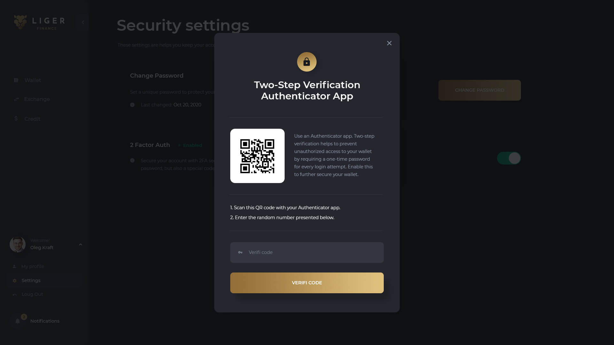
Task: Click the QR code thumbnail image
Action: [257, 156]
